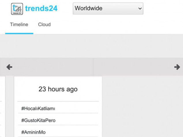The height and width of the screenshot is (137, 183).
Task: Switch to the Cloud tab
Action: (x=44, y=25)
